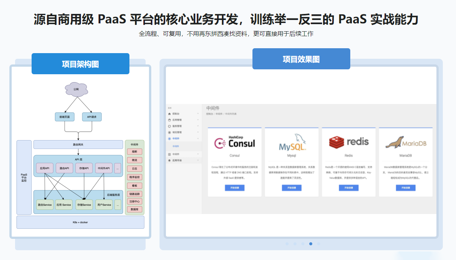The image size is (456, 260).
Task: Select the last carousel dot
Action: 319,244
